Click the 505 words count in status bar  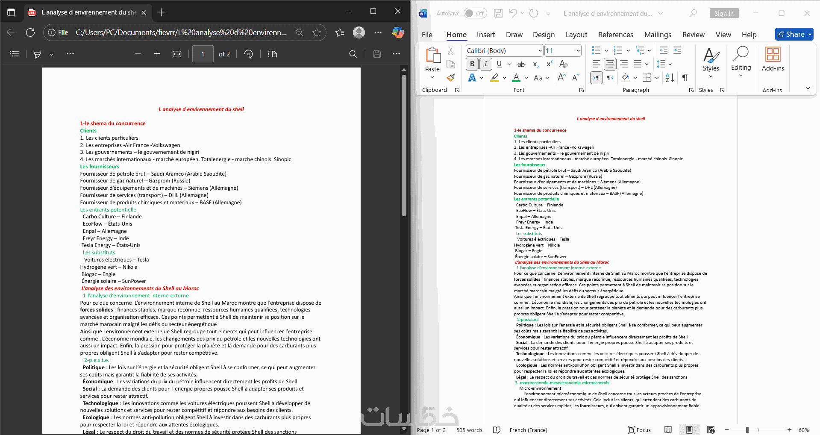point(469,430)
